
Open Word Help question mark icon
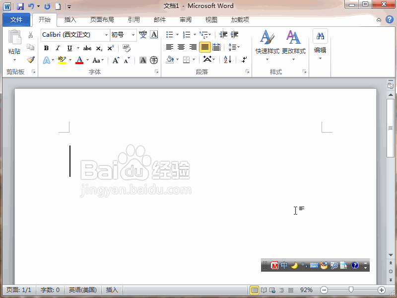tap(390, 19)
